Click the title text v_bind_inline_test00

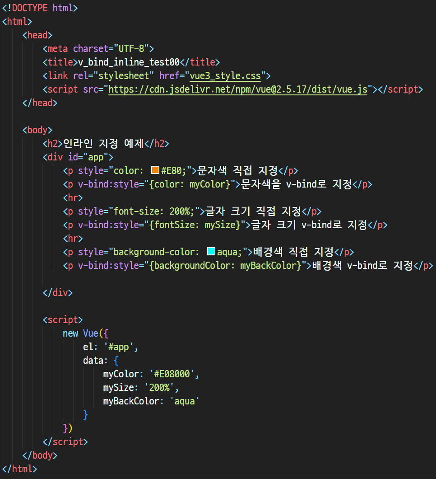(129, 62)
